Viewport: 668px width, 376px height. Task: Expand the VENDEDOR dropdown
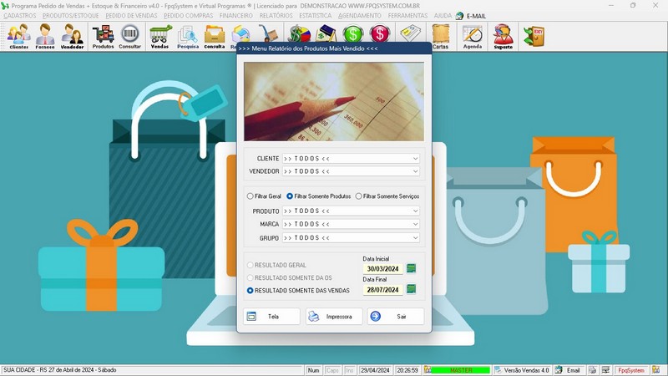(415, 171)
